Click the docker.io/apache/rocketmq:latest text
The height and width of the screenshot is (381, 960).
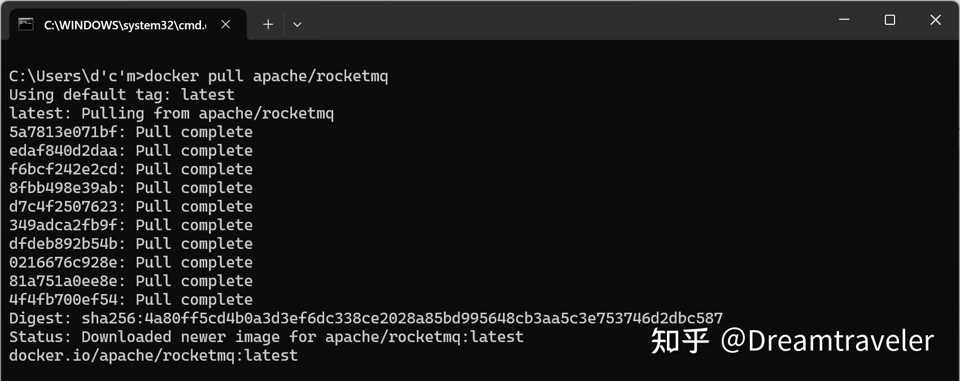(152, 355)
